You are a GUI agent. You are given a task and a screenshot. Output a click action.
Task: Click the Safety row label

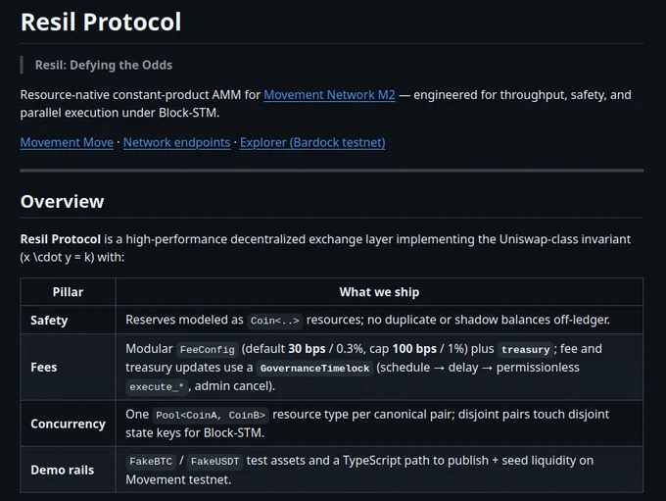click(49, 321)
